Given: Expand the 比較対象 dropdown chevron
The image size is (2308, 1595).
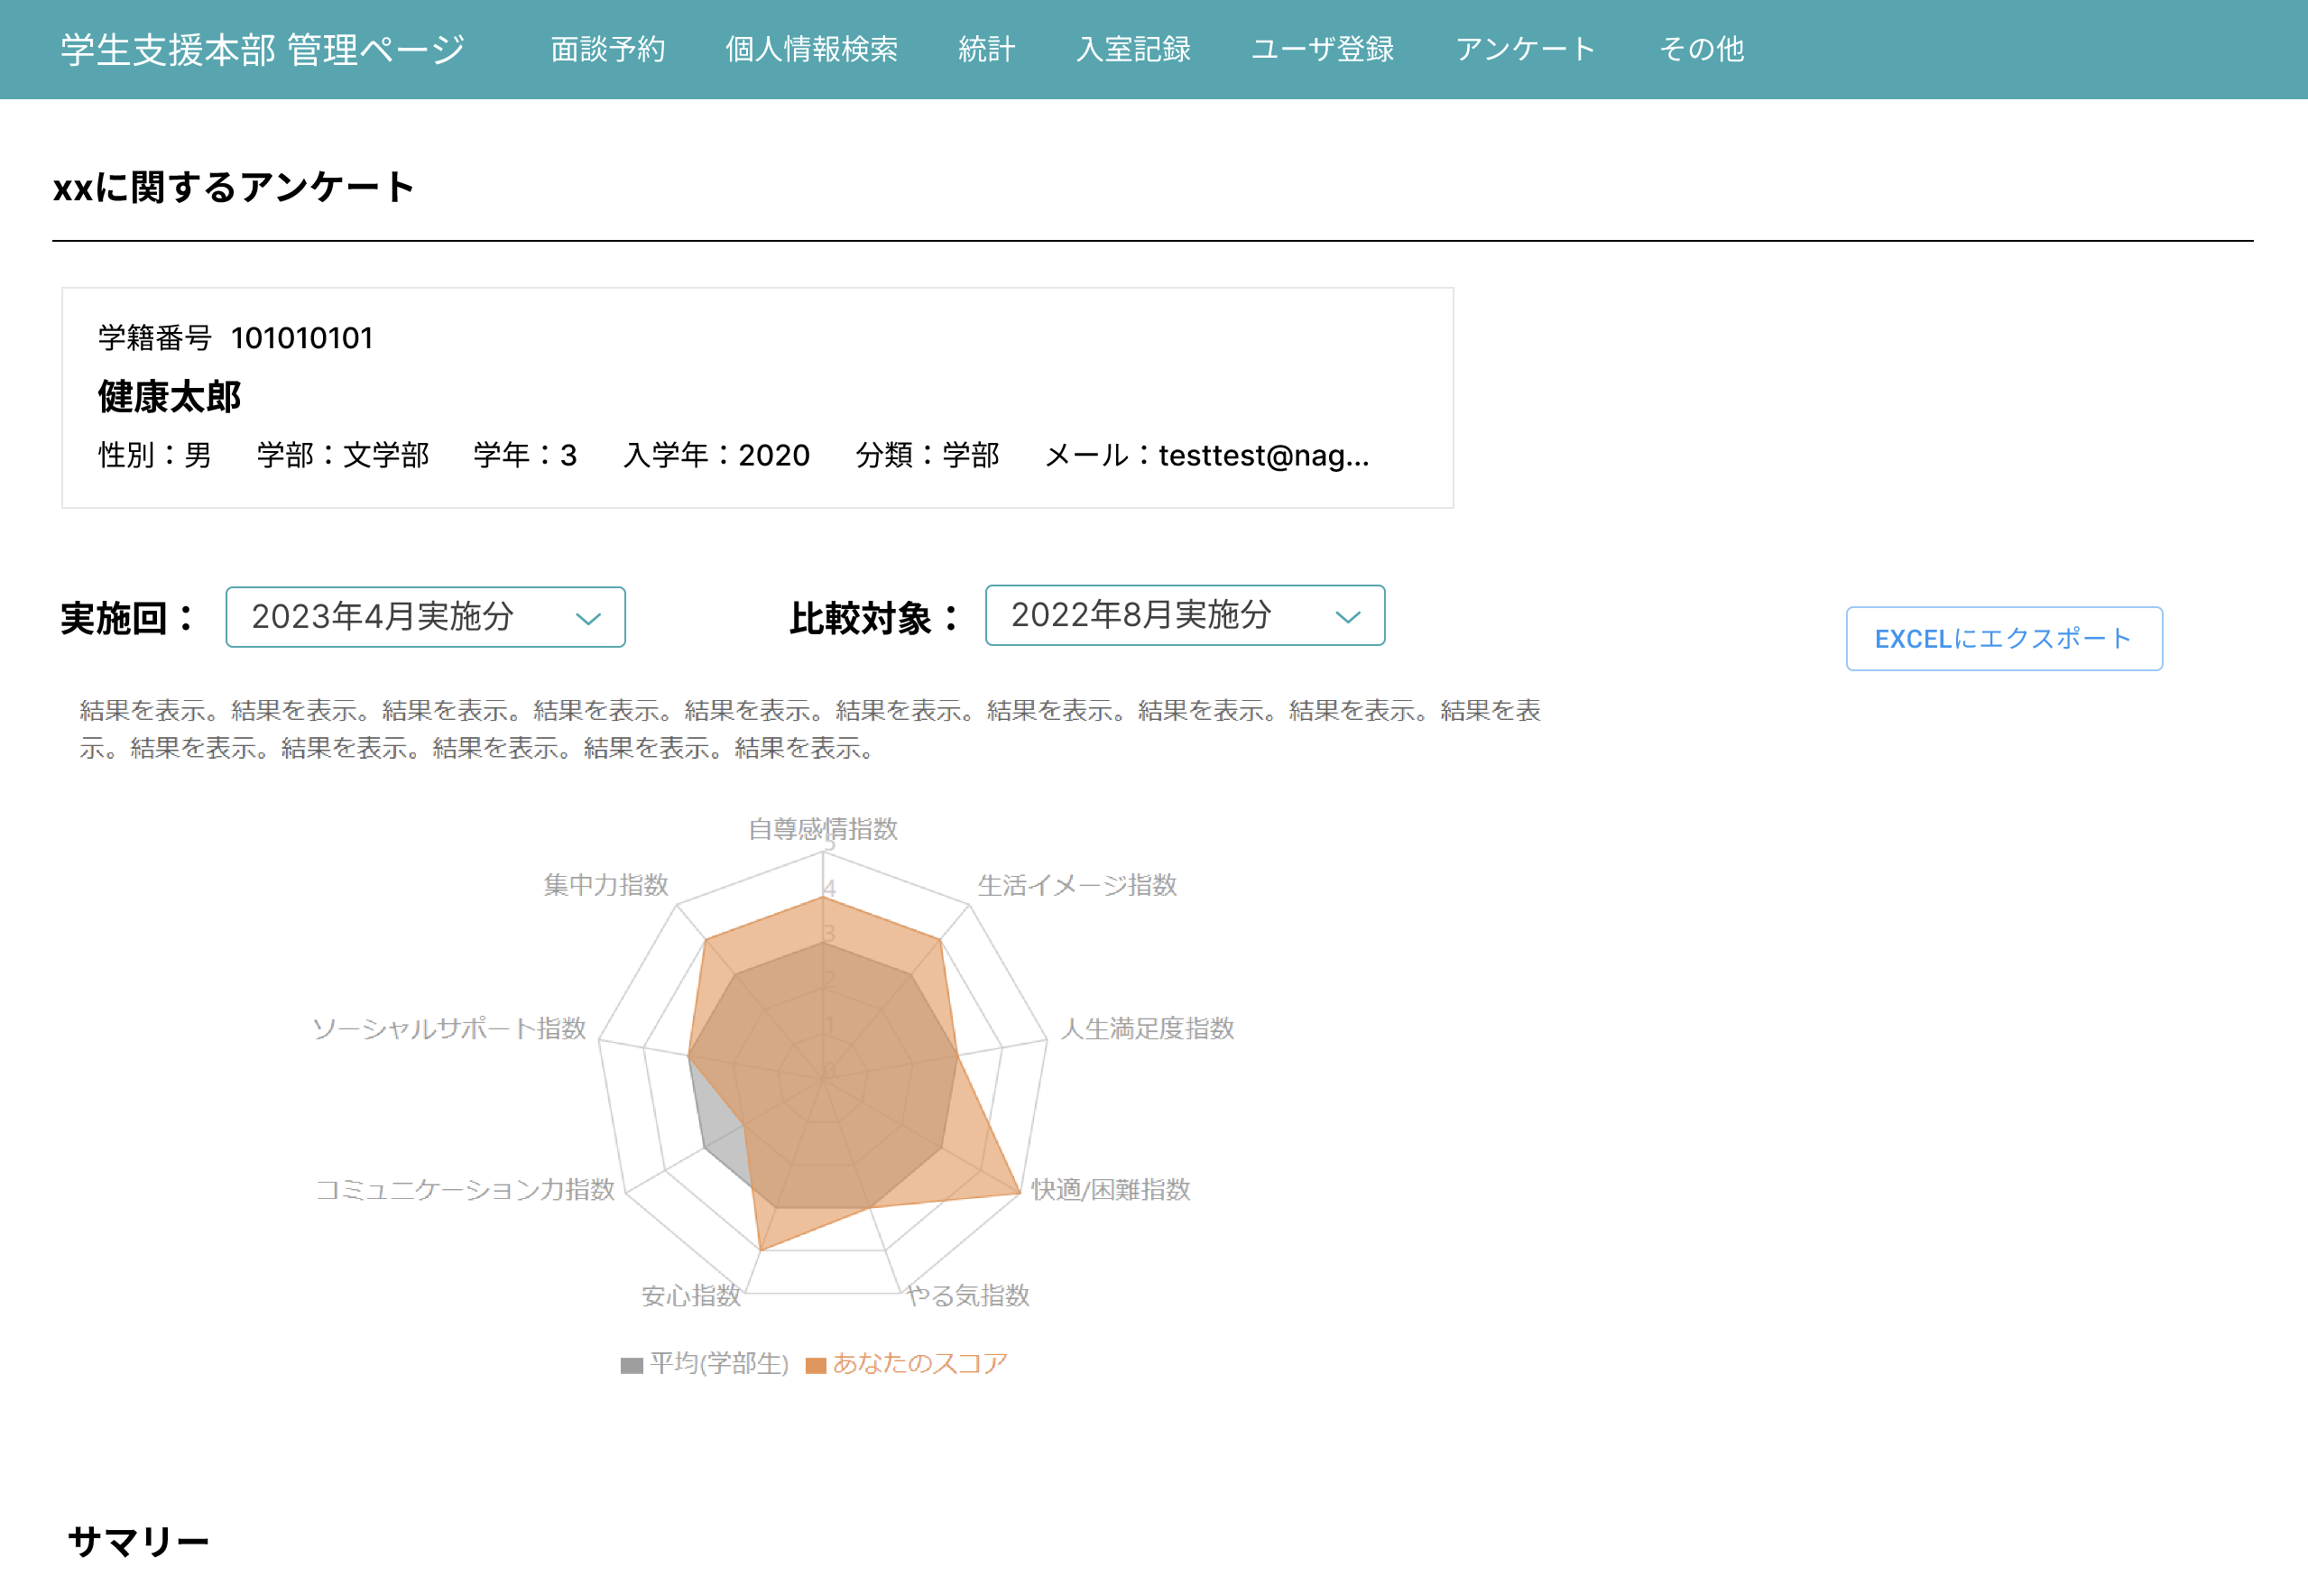Looking at the screenshot, I should pyautogui.click(x=1347, y=616).
